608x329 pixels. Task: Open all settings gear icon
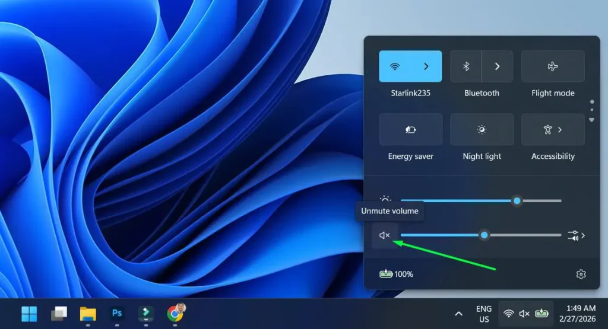click(x=581, y=274)
